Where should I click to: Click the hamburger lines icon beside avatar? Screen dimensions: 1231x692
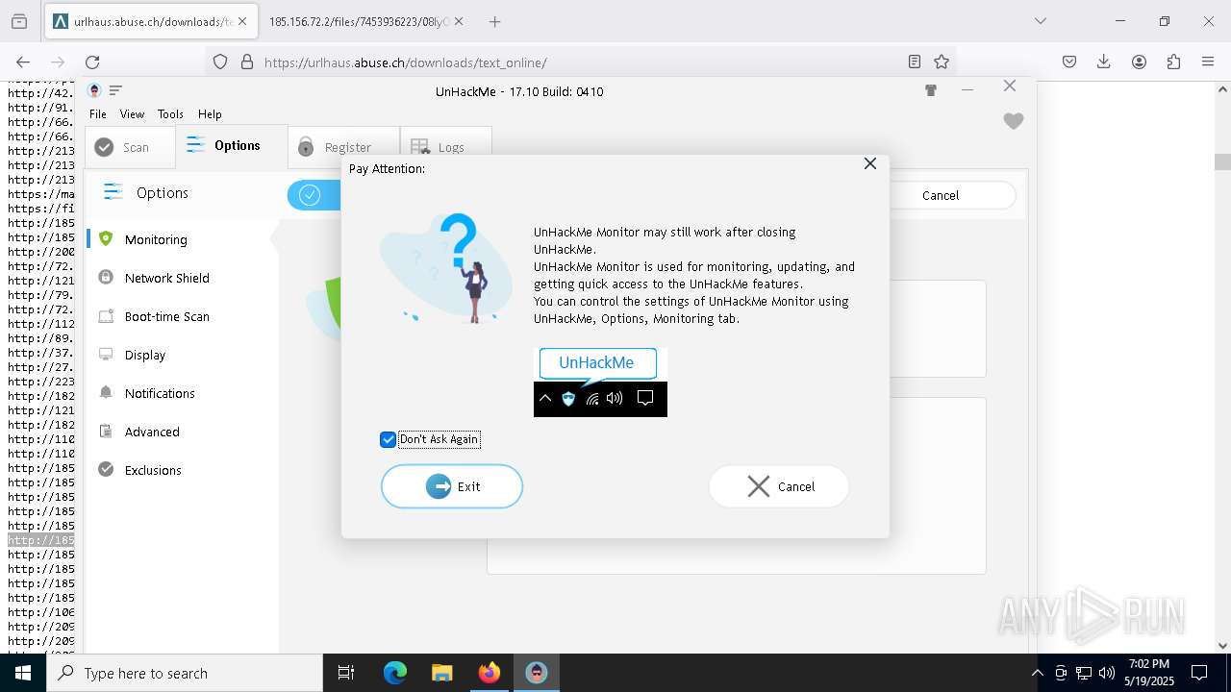[115, 90]
